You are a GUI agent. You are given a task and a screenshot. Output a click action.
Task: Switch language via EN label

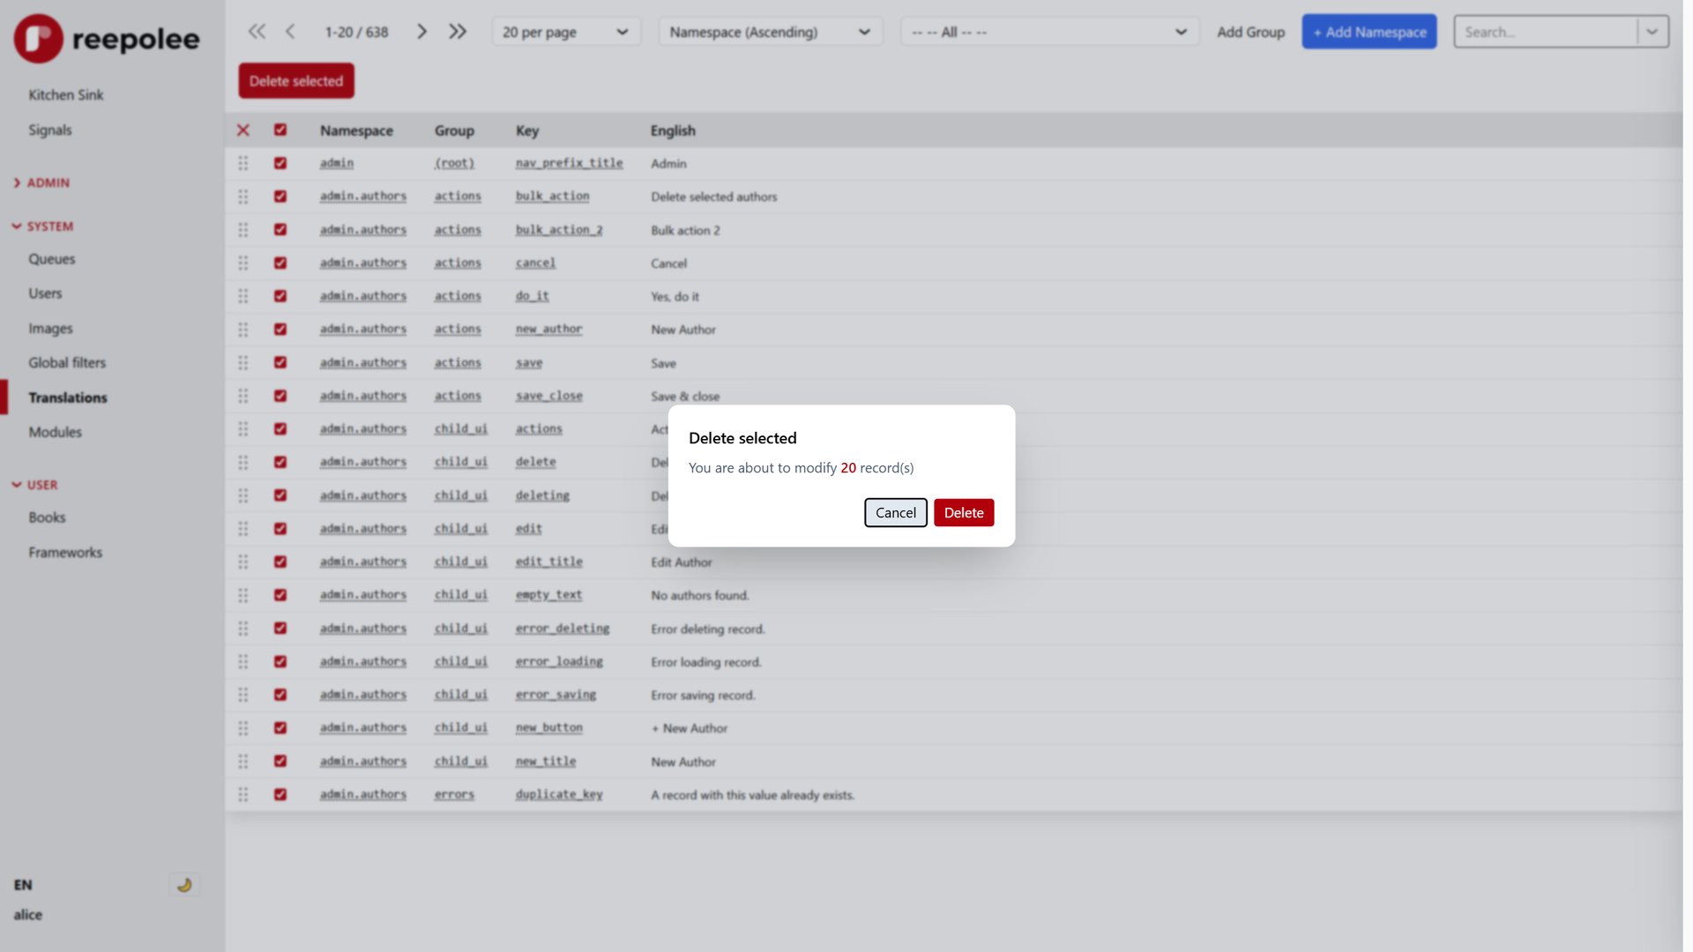click(23, 885)
